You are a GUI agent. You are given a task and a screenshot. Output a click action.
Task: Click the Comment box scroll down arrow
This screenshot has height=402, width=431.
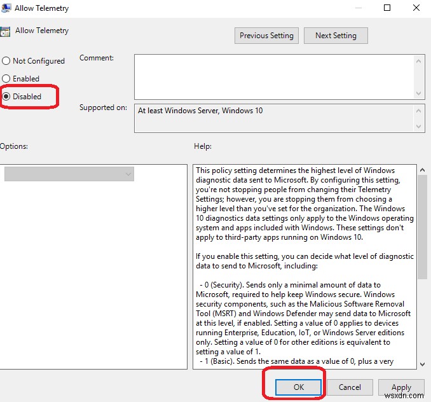point(419,94)
